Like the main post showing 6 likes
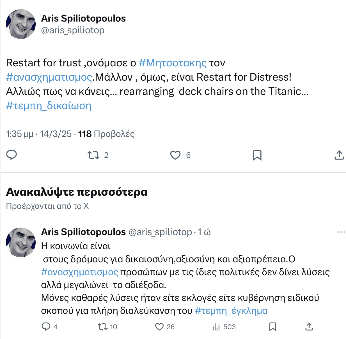The height and width of the screenshot is (339, 346). (180, 155)
